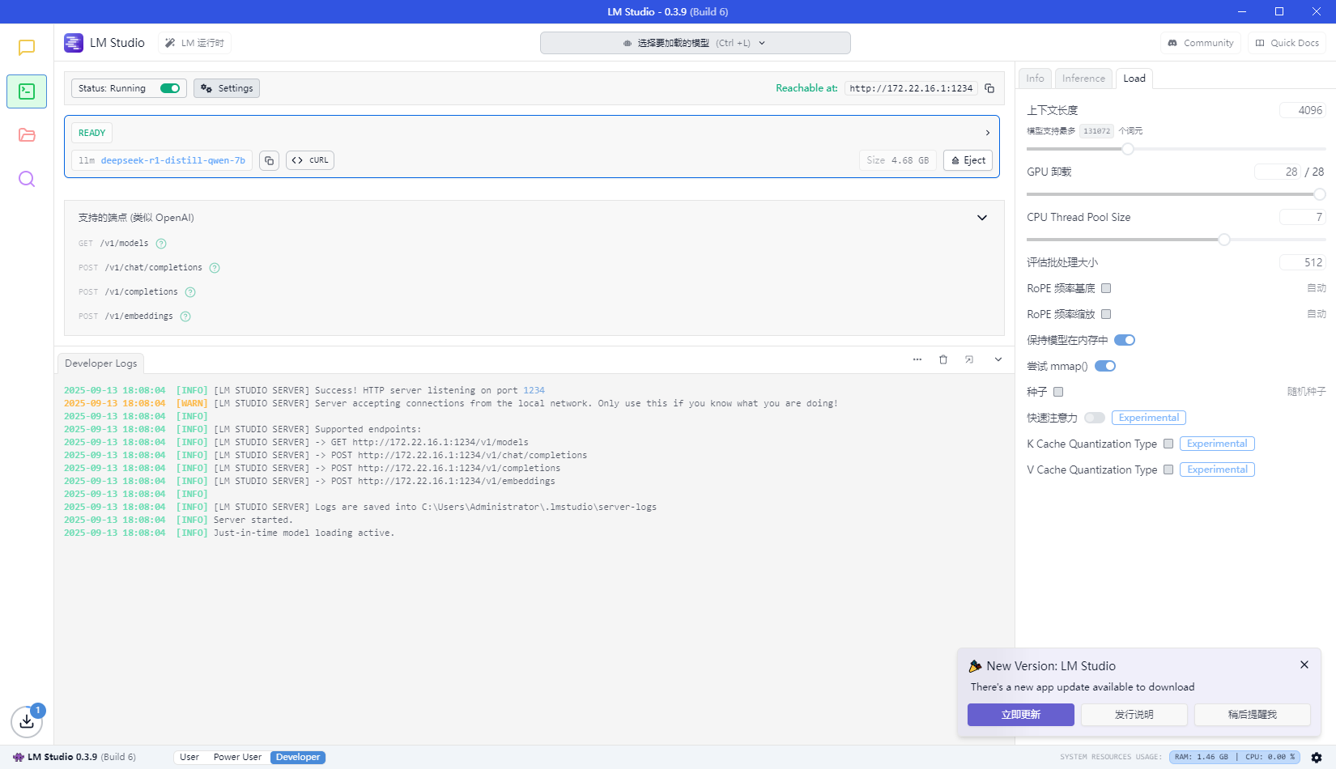Click the deepseek-r1-distill-qwen-7b model name
The width and height of the screenshot is (1336, 769).
(172, 160)
